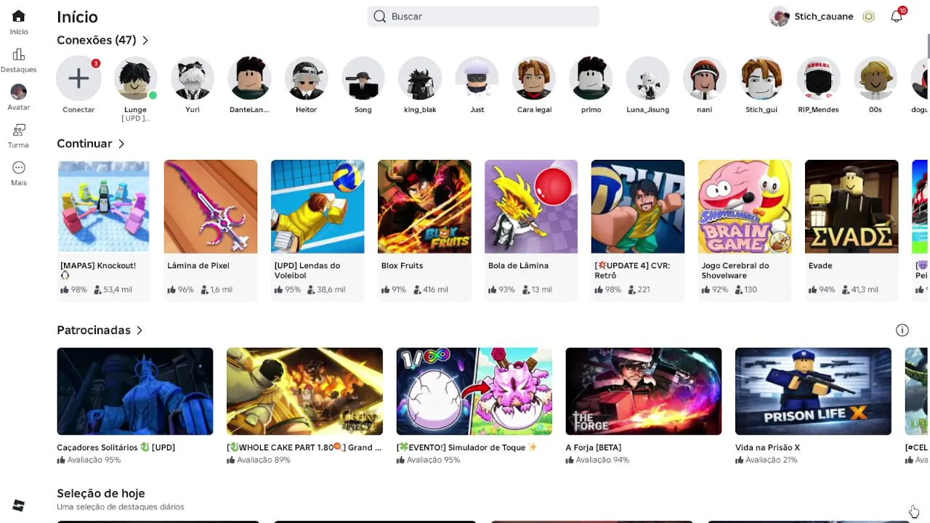Select the Prison Life X sponsored thumbnail
Screen dimensions: 930x523
(813, 392)
